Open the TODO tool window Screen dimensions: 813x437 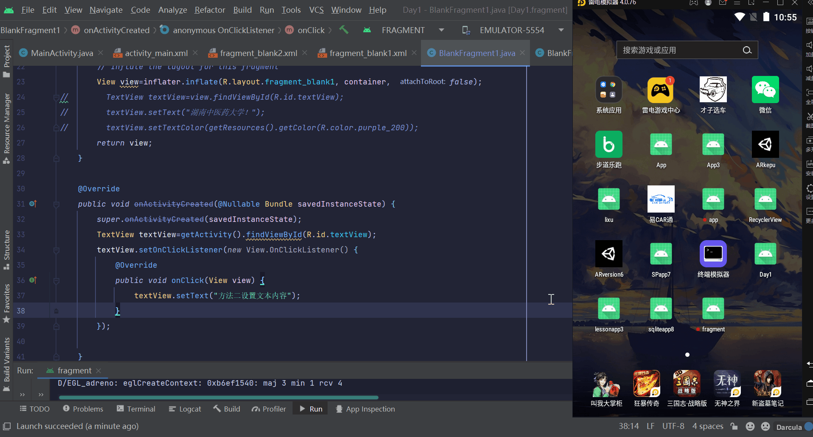(x=35, y=409)
